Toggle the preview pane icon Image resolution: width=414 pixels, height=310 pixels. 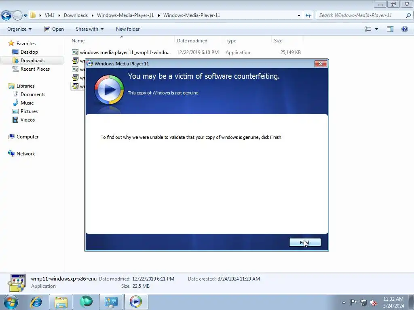(x=390, y=29)
